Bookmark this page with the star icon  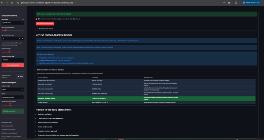(229, 3)
